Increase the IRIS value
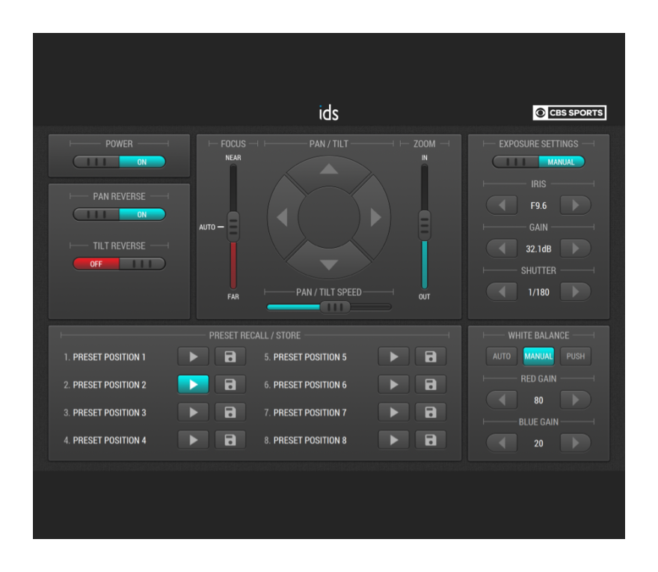The image size is (658, 572). 575,204
